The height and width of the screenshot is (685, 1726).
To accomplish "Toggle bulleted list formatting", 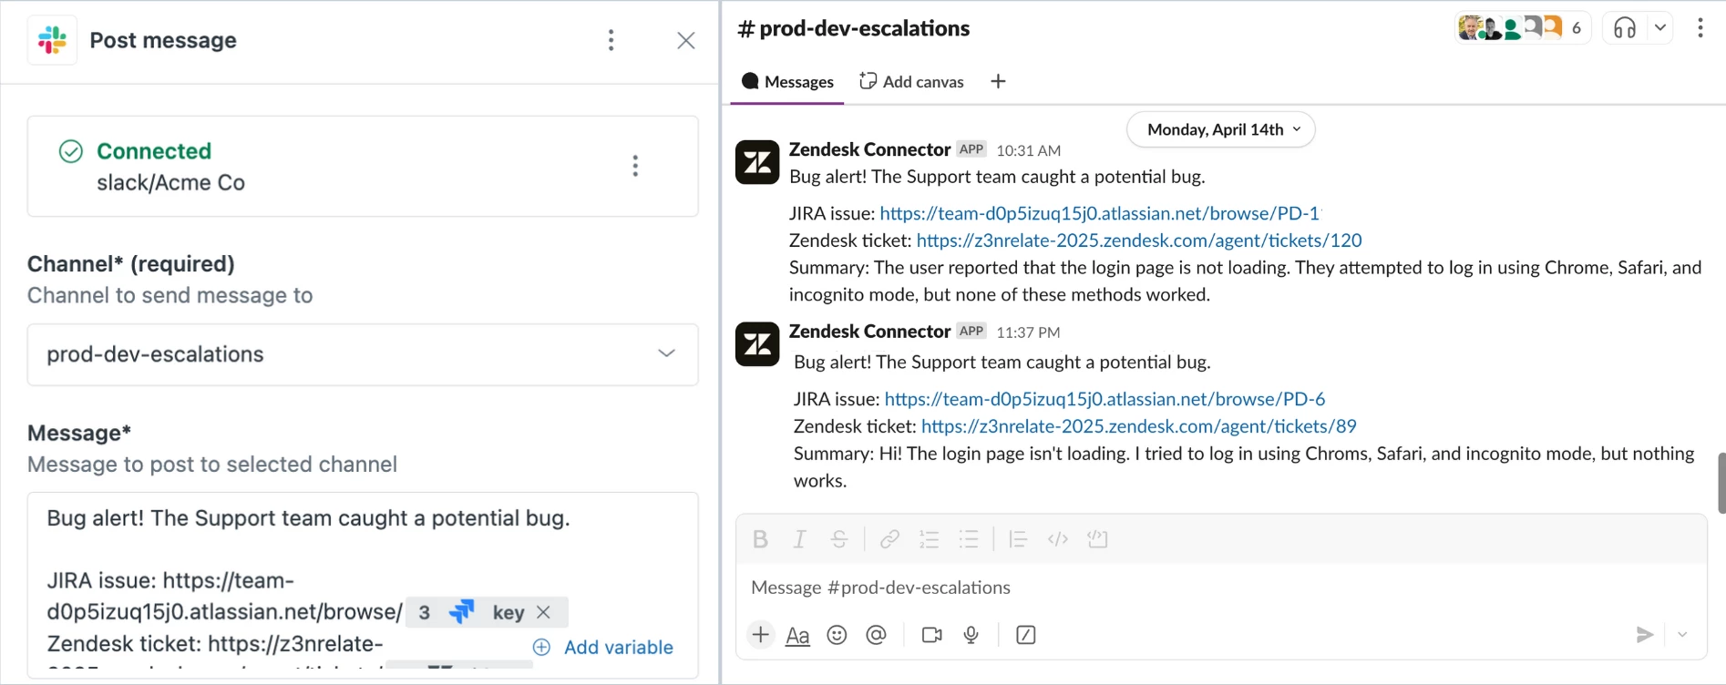I will click(969, 539).
